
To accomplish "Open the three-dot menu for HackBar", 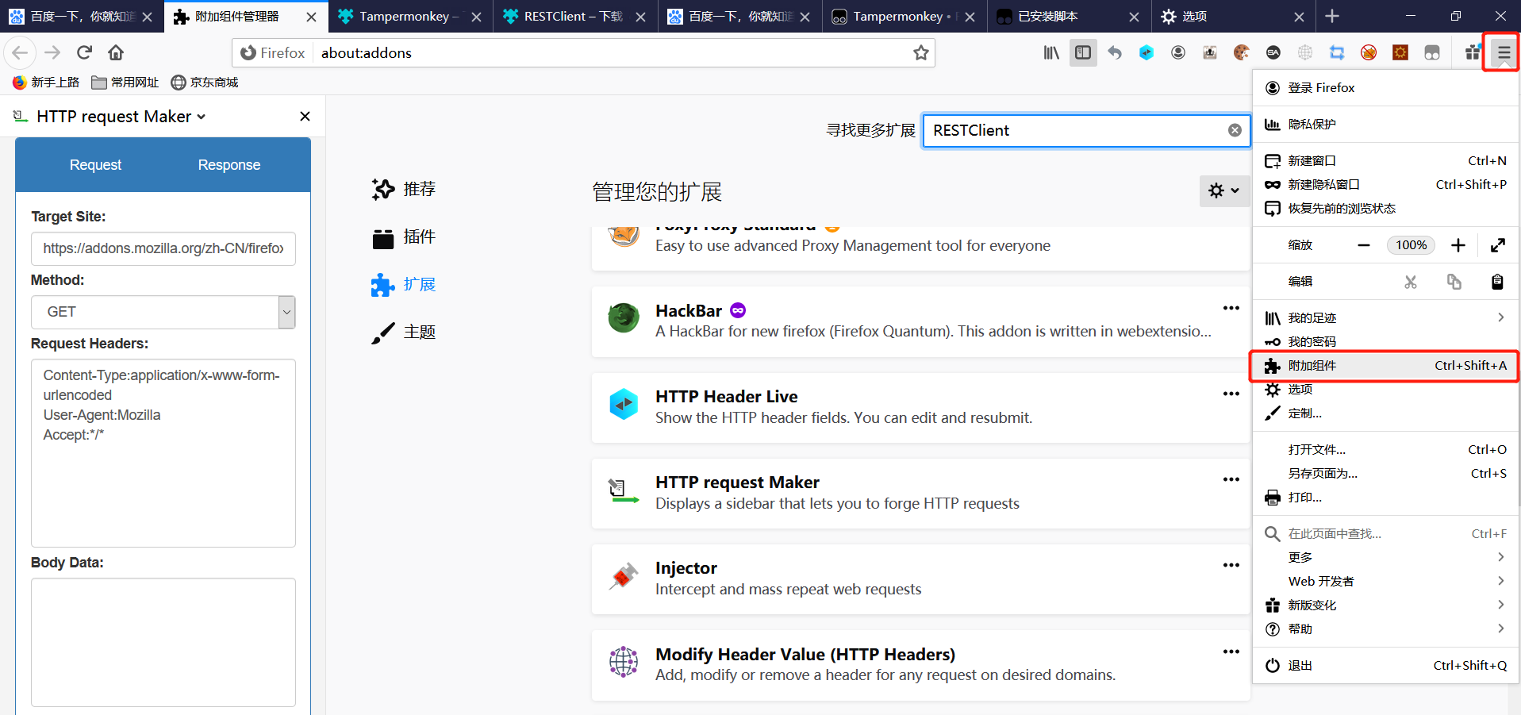I will click(1231, 308).
